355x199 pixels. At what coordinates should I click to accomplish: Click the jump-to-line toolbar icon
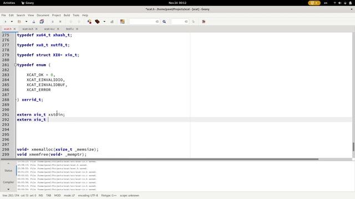[x=193, y=22]
